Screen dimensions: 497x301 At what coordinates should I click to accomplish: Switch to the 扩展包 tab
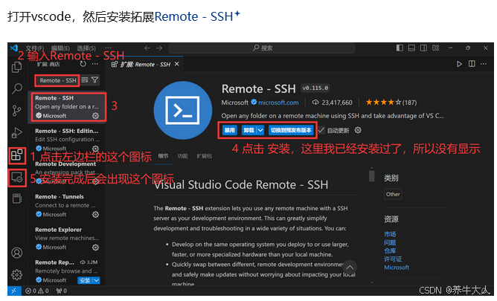tap(204, 156)
